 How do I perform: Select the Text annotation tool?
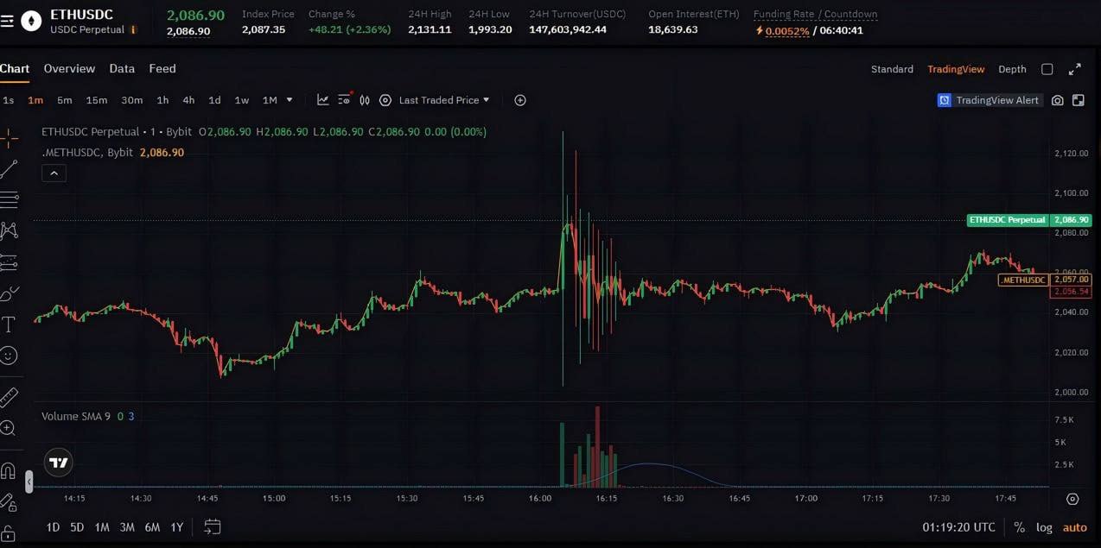[9, 324]
